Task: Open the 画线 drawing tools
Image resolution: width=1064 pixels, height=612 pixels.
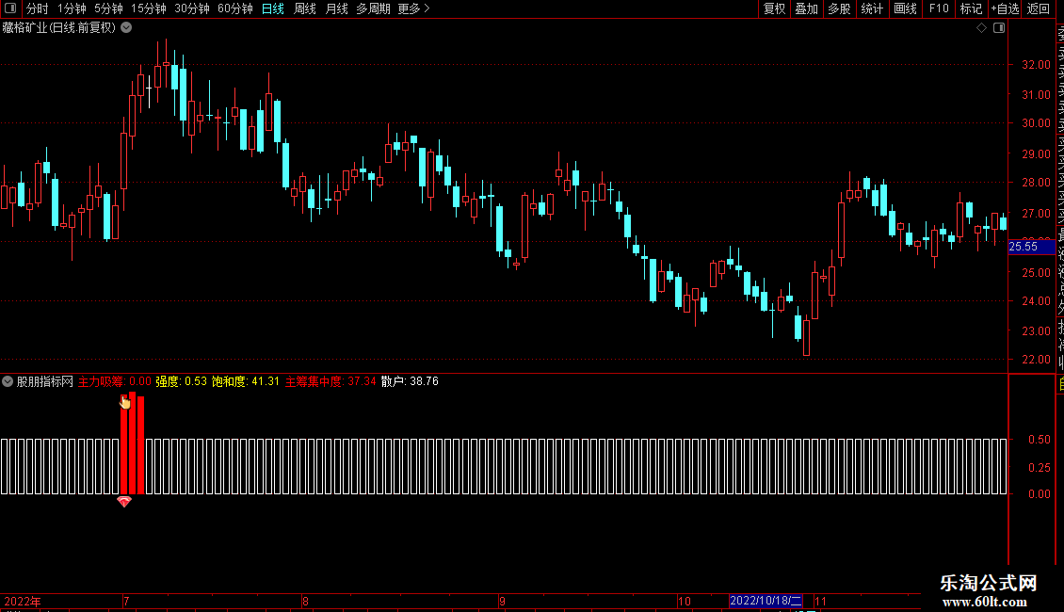Action: click(x=905, y=8)
